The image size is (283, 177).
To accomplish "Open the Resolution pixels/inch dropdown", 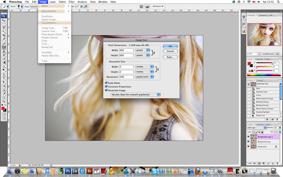I will click(x=144, y=77).
